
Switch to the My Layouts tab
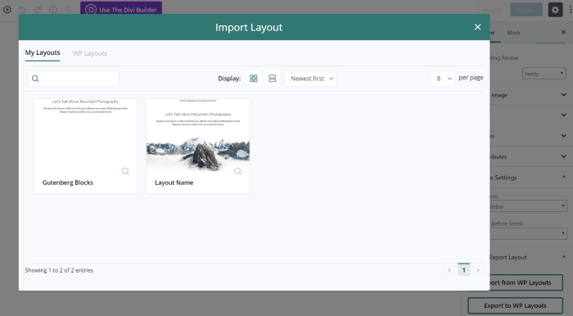coord(43,53)
